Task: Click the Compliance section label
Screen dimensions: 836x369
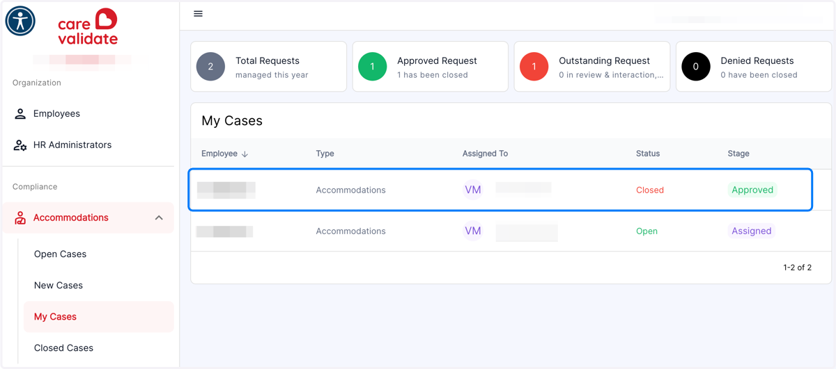Action: pos(35,187)
